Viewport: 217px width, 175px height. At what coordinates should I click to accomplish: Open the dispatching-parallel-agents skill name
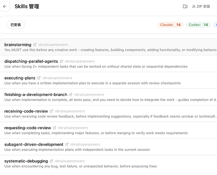[31, 61]
